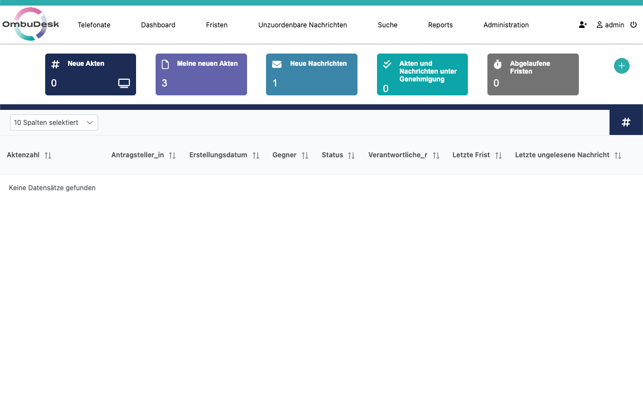643x396 pixels.
Task: Select the Abgelaufene Fristen card
Action: coord(533,74)
